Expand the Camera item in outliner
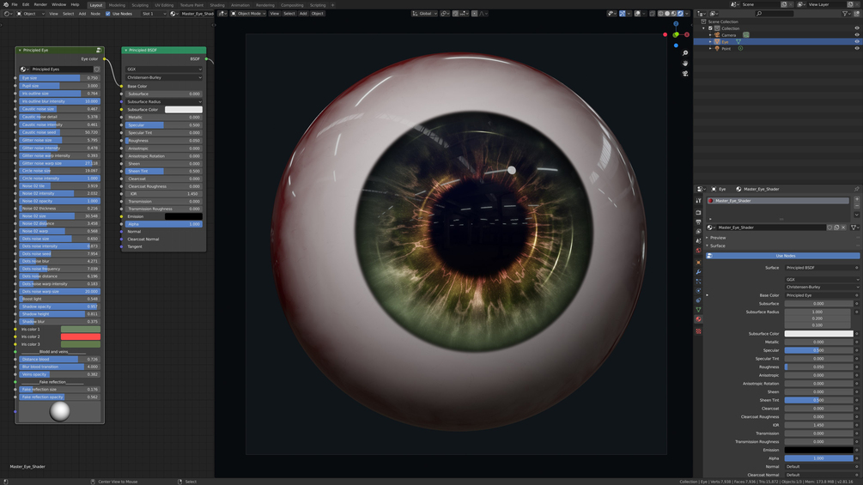Viewport: 863px width, 485px height. coord(710,34)
